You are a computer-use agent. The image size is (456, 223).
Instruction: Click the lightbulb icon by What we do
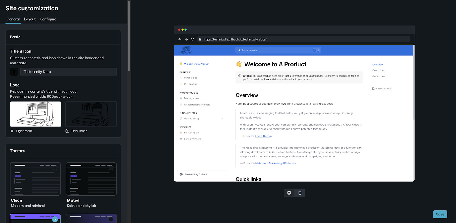point(181,78)
